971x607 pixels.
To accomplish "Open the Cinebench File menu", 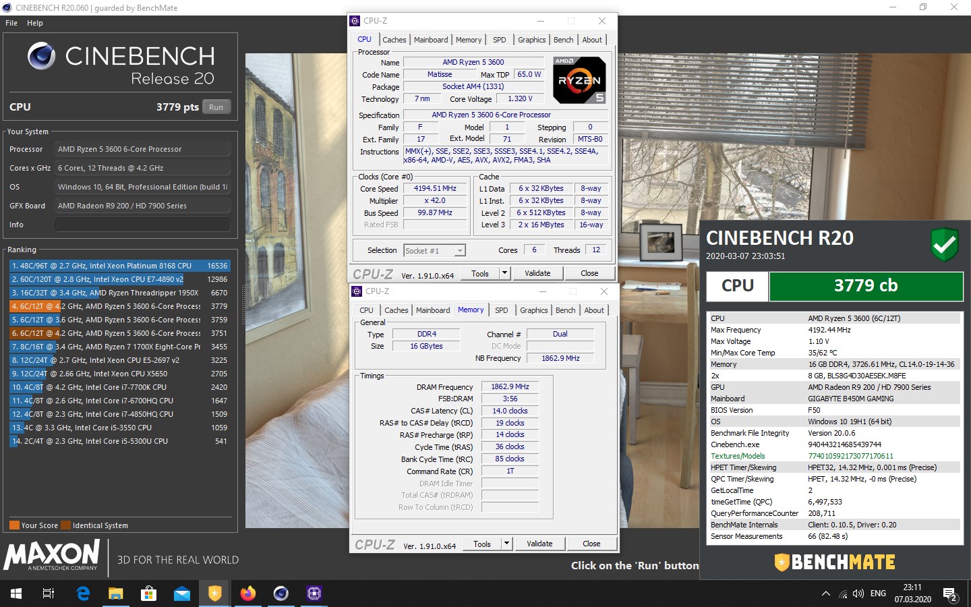I will click(x=11, y=23).
